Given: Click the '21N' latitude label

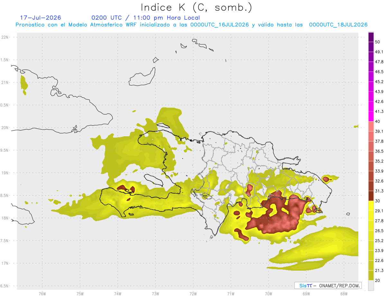Looking at the screenshot, I should click(x=5, y=83).
